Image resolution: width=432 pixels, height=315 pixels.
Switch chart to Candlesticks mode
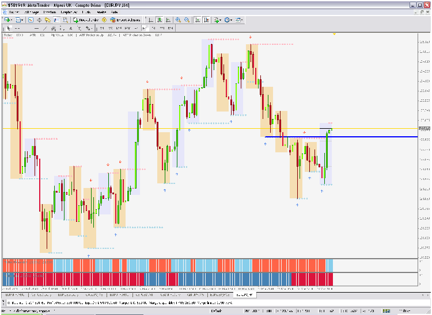(160, 20)
